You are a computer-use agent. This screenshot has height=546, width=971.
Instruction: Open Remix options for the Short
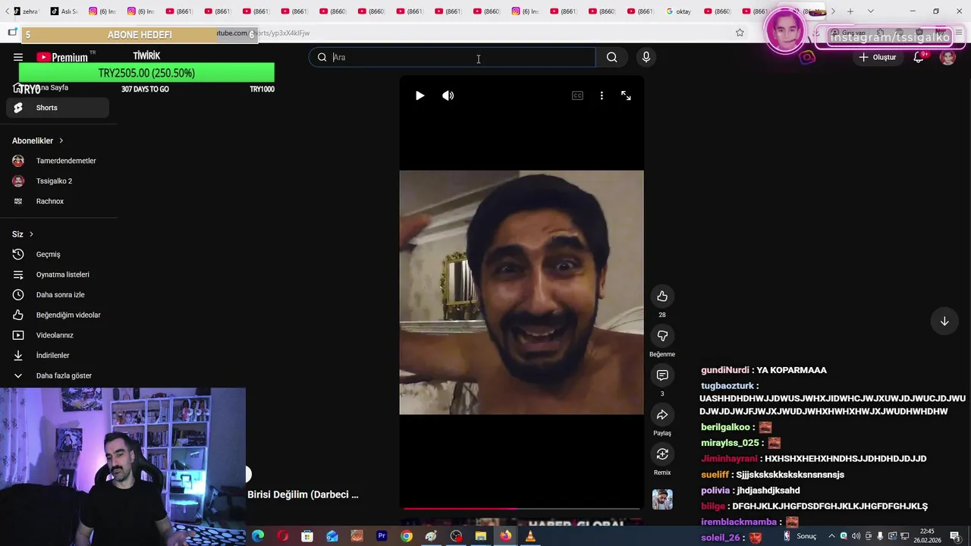pos(662,454)
